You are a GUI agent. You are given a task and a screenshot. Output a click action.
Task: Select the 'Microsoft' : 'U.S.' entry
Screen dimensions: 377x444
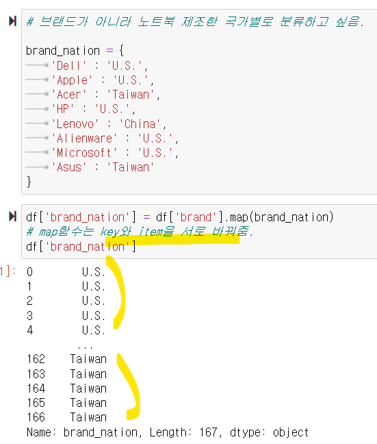click(115, 153)
